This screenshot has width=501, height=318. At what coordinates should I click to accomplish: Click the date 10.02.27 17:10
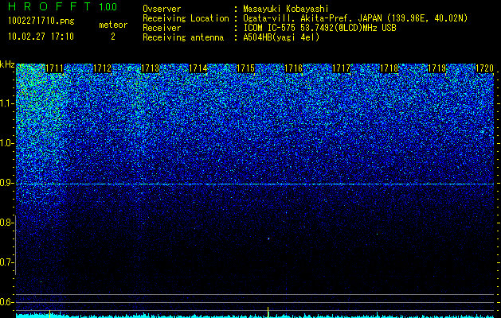click(41, 37)
